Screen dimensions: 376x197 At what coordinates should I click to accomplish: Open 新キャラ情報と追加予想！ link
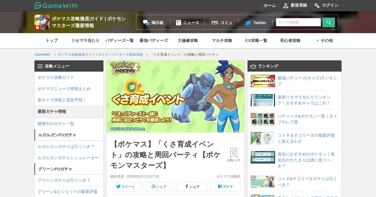(69, 100)
